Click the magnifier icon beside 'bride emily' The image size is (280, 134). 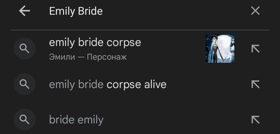(x=25, y=120)
